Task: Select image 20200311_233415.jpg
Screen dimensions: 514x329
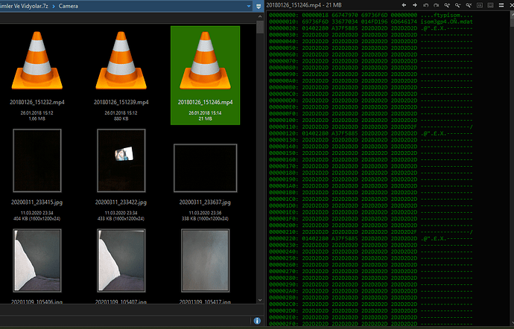Action: point(37,161)
